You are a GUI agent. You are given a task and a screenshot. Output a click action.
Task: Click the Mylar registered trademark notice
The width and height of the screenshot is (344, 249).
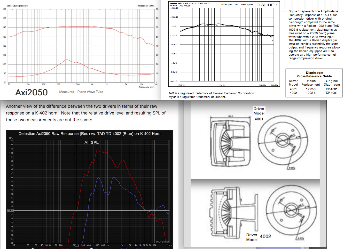[197, 97]
